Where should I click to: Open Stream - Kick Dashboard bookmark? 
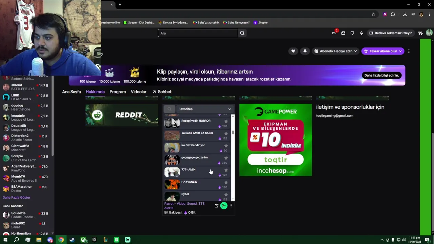[x=139, y=23]
